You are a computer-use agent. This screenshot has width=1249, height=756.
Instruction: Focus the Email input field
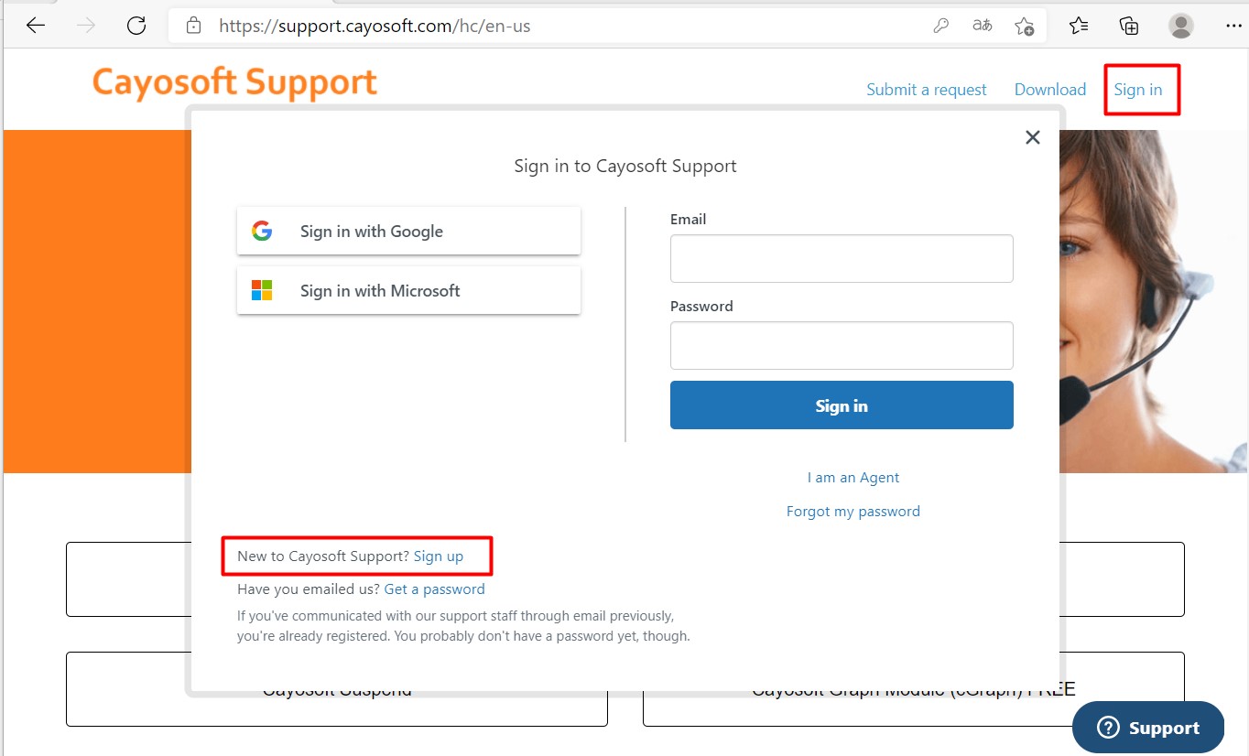coord(842,258)
